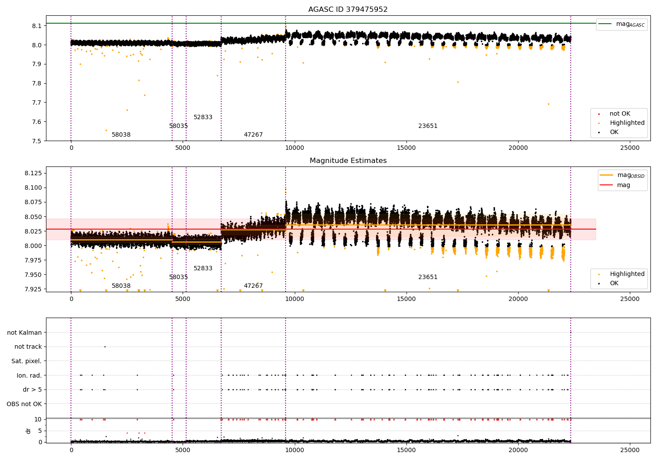Image resolution: width=657 pixels, height=460 pixels.
Task: Click obsid label 58035 in Magnitude Estimates plot
Action: pyautogui.click(x=179, y=277)
